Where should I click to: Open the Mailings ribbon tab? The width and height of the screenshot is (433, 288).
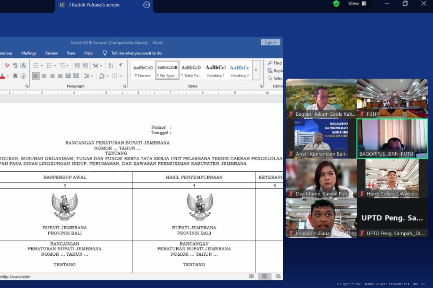point(29,53)
